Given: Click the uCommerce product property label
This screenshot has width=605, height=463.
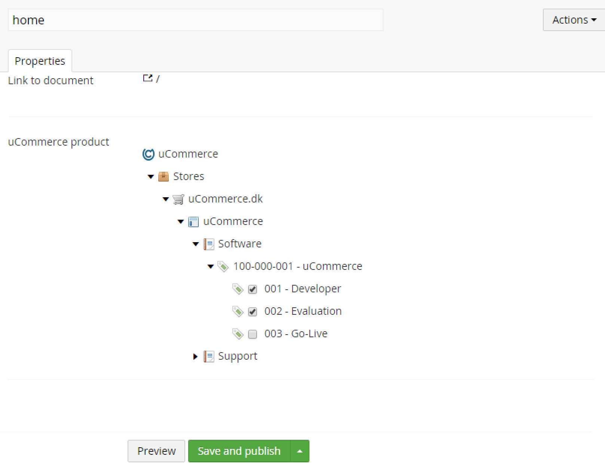Looking at the screenshot, I should click(x=59, y=142).
